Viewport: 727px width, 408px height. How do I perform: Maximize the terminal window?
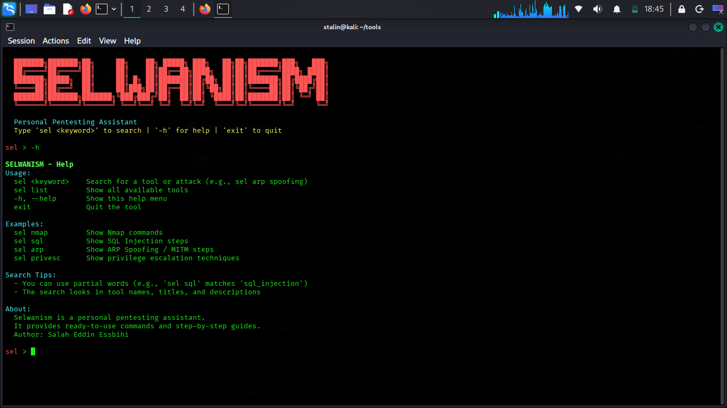coord(705,27)
